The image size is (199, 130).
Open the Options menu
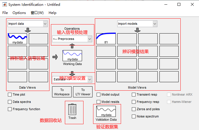point(19,13)
